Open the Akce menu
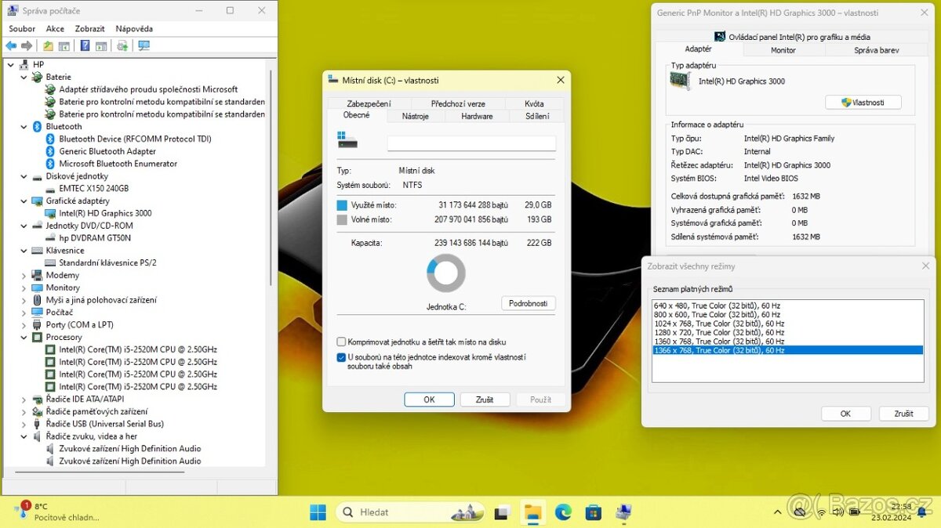 coord(53,28)
